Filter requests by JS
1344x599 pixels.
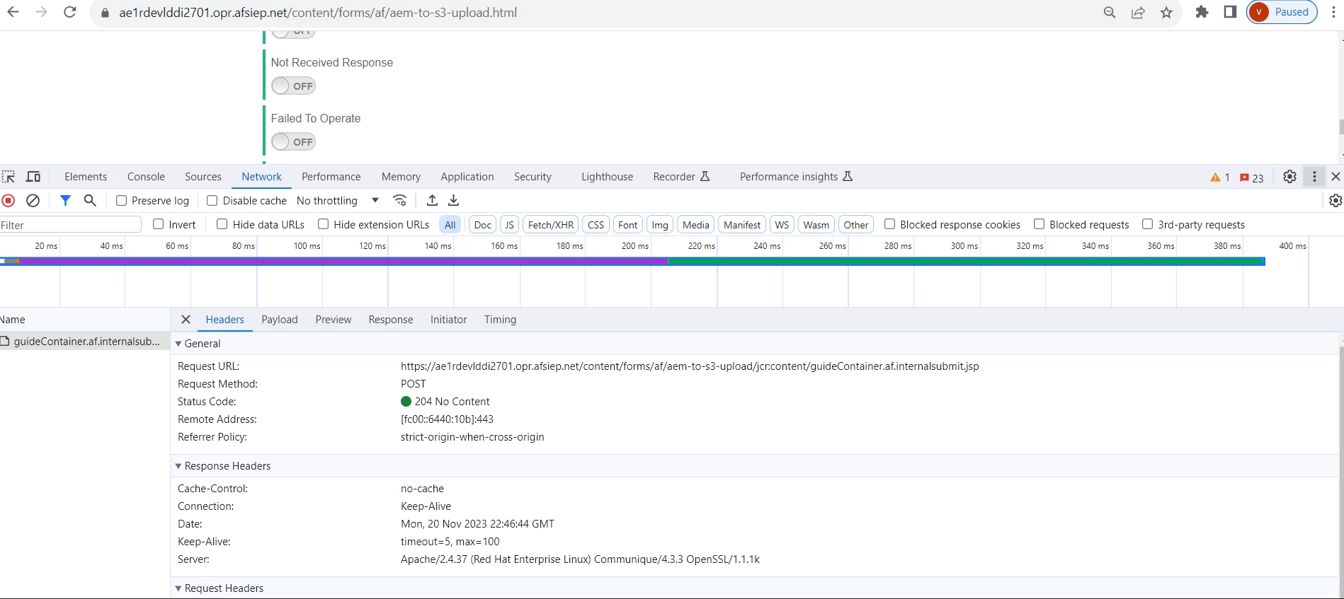pyautogui.click(x=509, y=225)
